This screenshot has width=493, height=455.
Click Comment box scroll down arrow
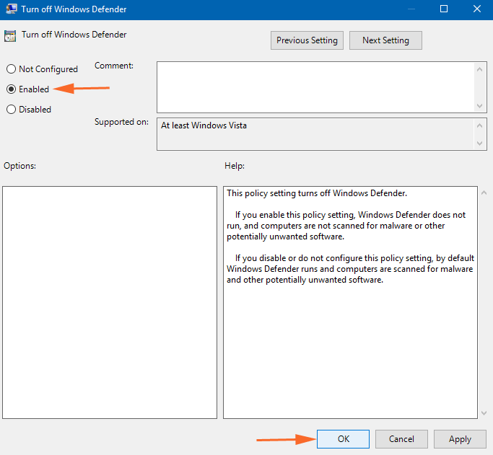[x=479, y=106]
